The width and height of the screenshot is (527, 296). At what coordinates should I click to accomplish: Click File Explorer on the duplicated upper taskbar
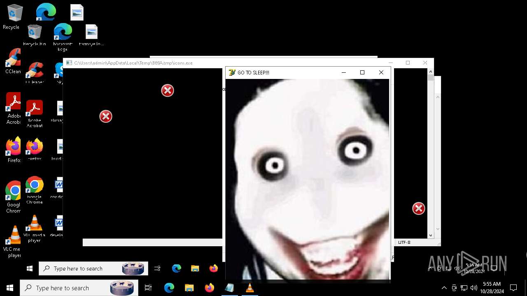(195, 268)
